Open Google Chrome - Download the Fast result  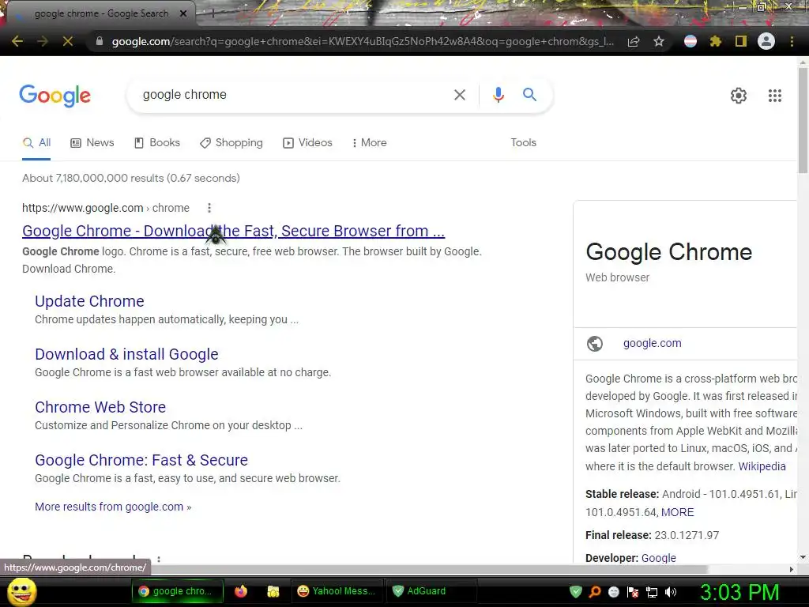[233, 231]
